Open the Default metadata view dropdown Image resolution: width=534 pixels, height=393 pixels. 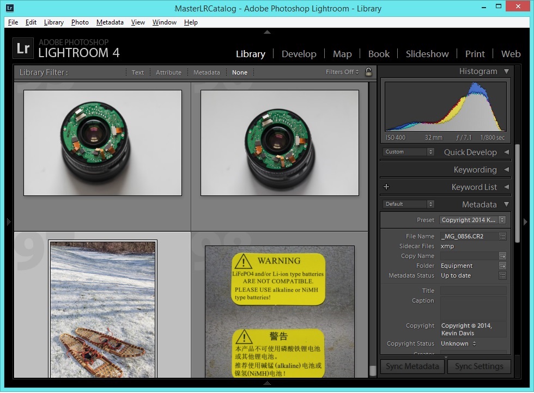tap(408, 204)
